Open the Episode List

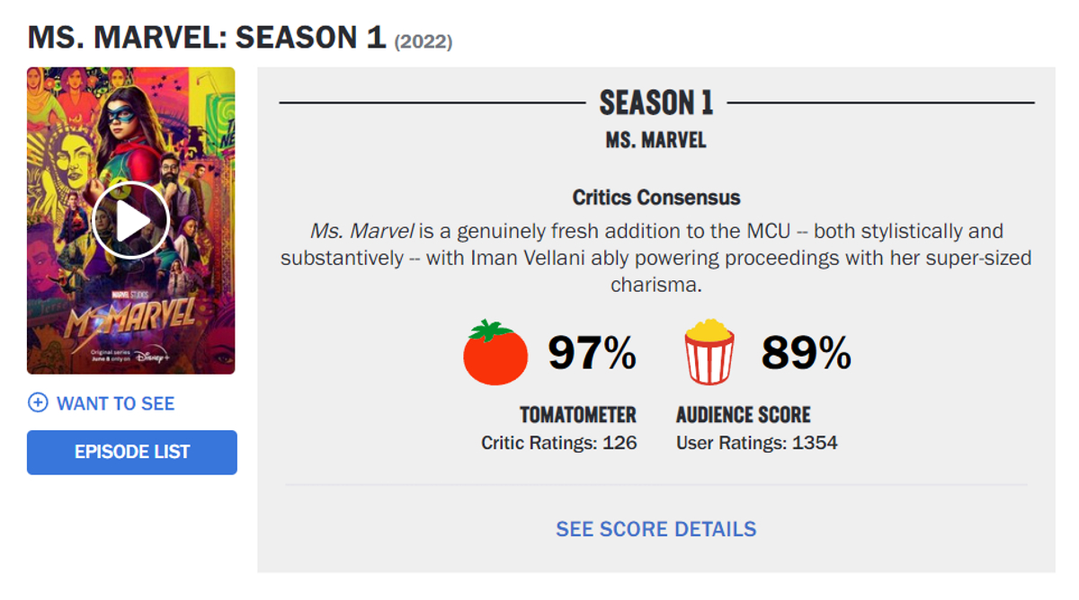(132, 452)
